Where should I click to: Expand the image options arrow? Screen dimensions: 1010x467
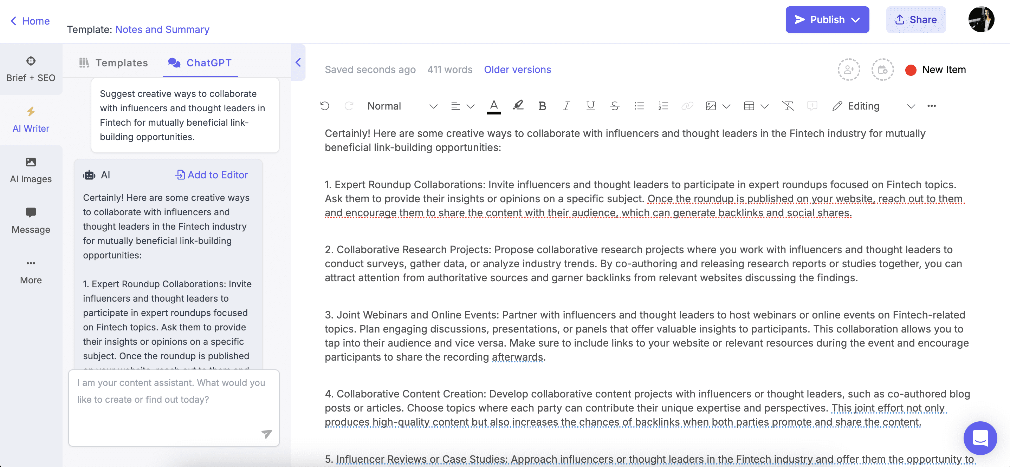(726, 106)
